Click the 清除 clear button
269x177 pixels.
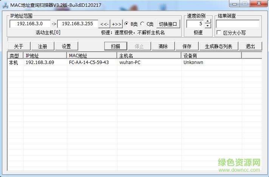tap(163, 46)
